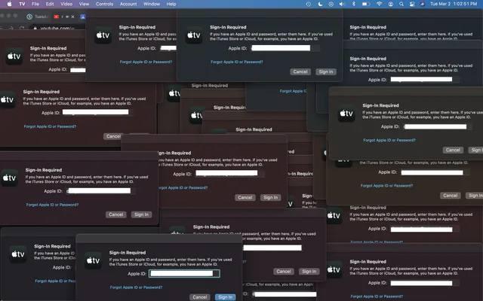Click the user account menu bar icon
Screen dimensions: 483x301
point(391,4)
